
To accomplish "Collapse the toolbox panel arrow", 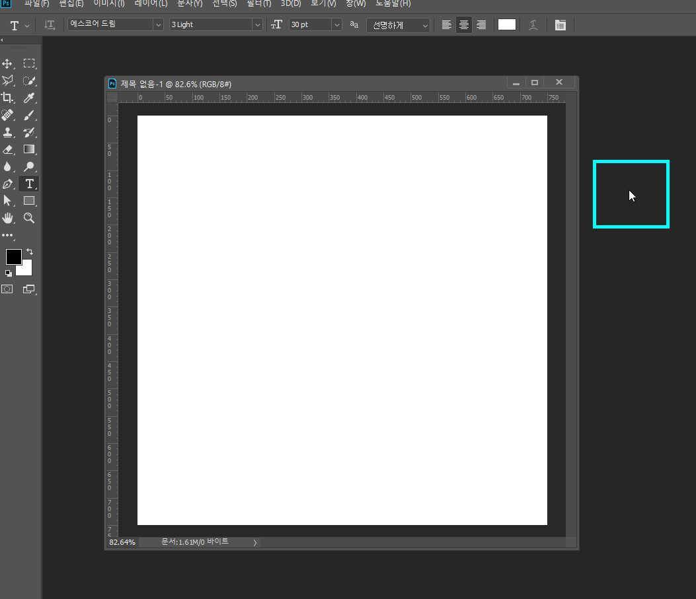I will click(2, 40).
